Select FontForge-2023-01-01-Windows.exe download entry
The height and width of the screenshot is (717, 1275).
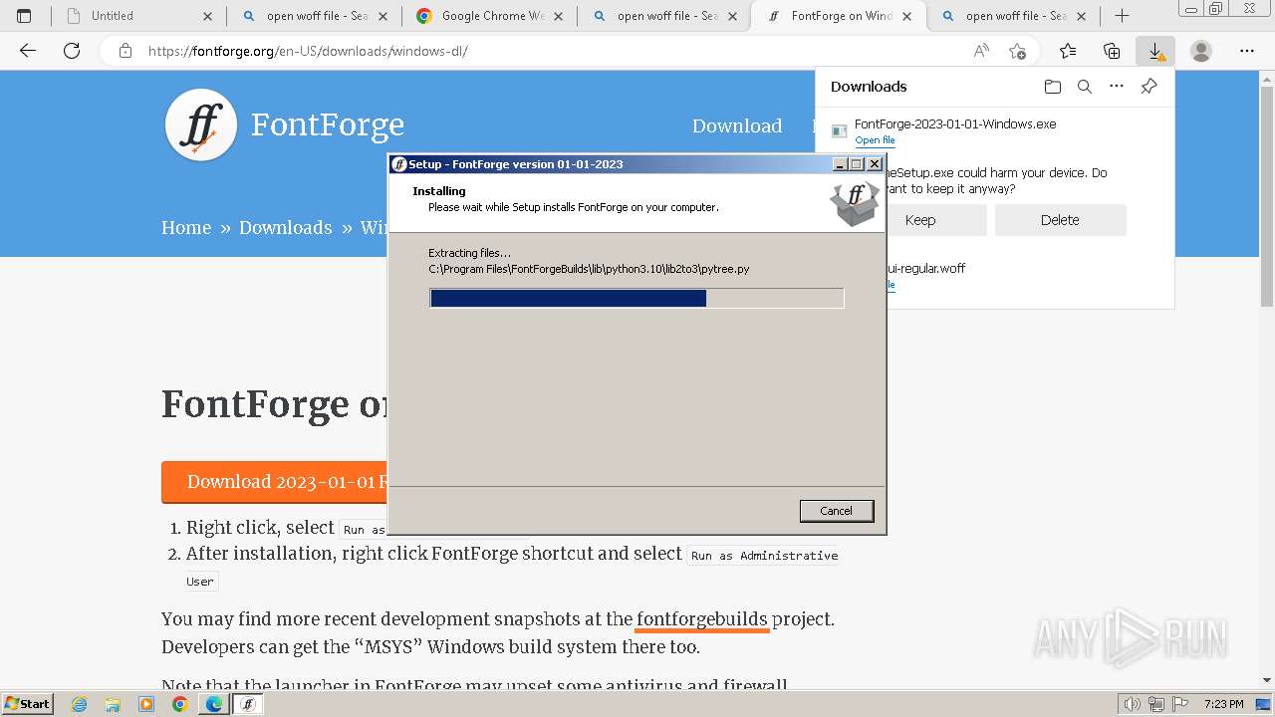[x=955, y=124]
